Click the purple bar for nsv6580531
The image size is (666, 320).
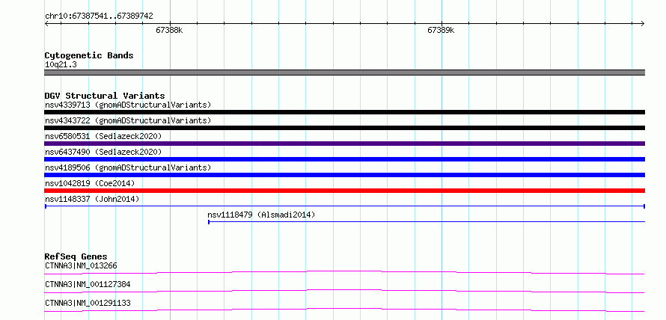click(x=344, y=144)
